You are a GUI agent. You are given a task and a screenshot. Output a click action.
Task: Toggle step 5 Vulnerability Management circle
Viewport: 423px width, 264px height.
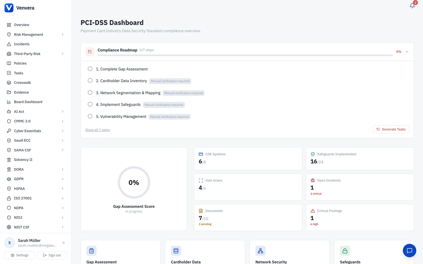pos(90,116)
